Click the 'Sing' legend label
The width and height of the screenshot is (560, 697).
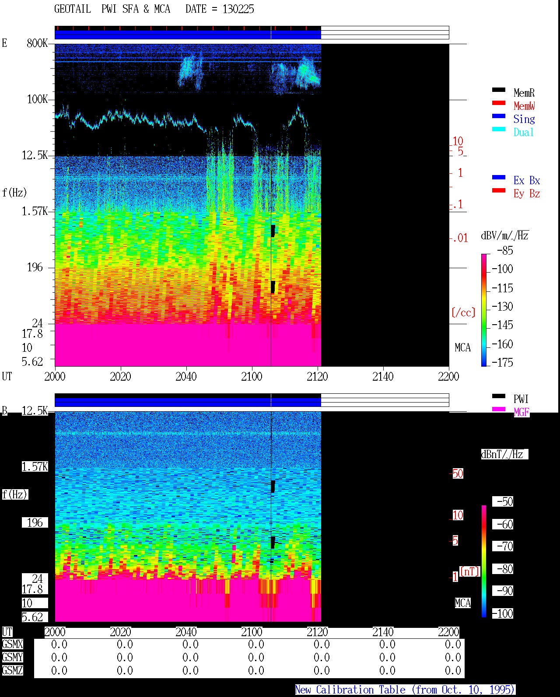coord(524,119)
